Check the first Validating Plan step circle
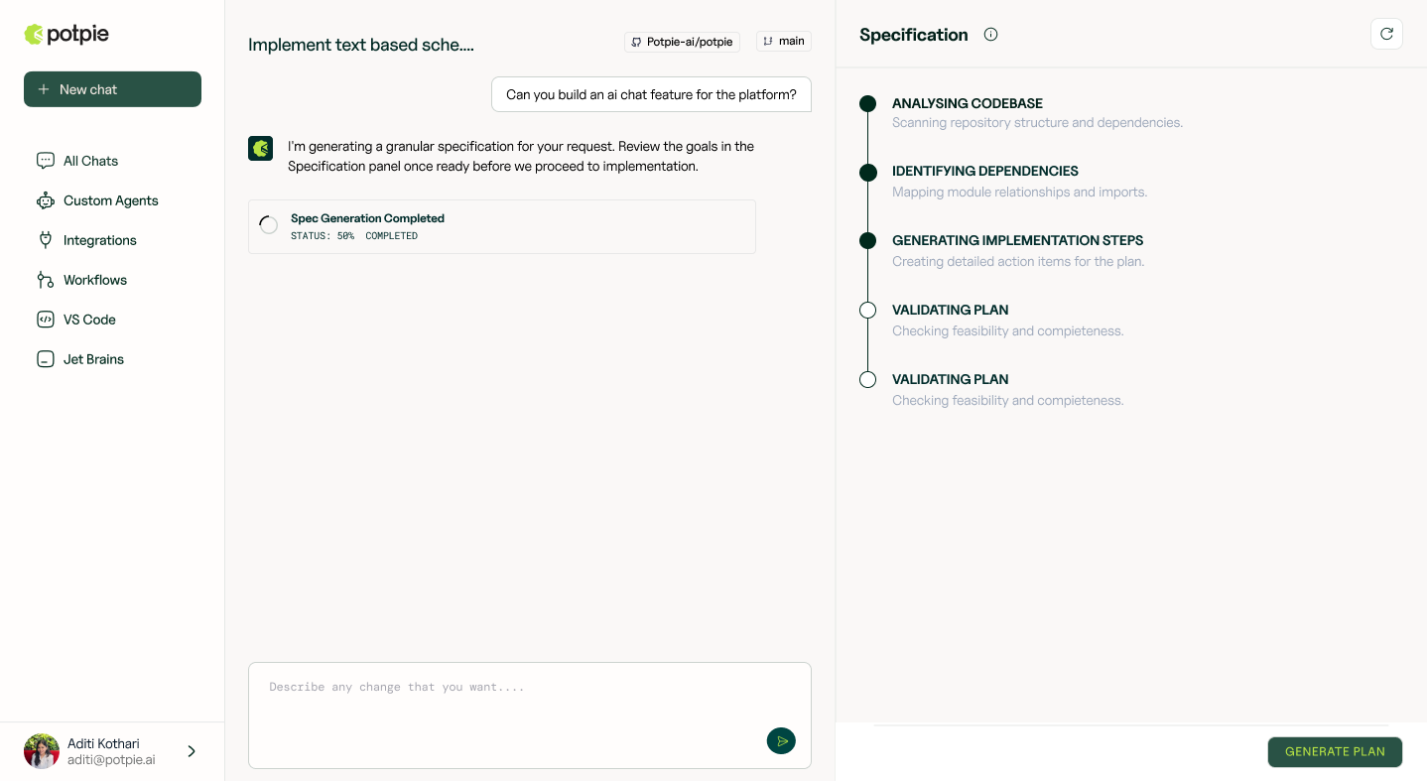This screenshot has height=781, width=1427. (867, 310)
